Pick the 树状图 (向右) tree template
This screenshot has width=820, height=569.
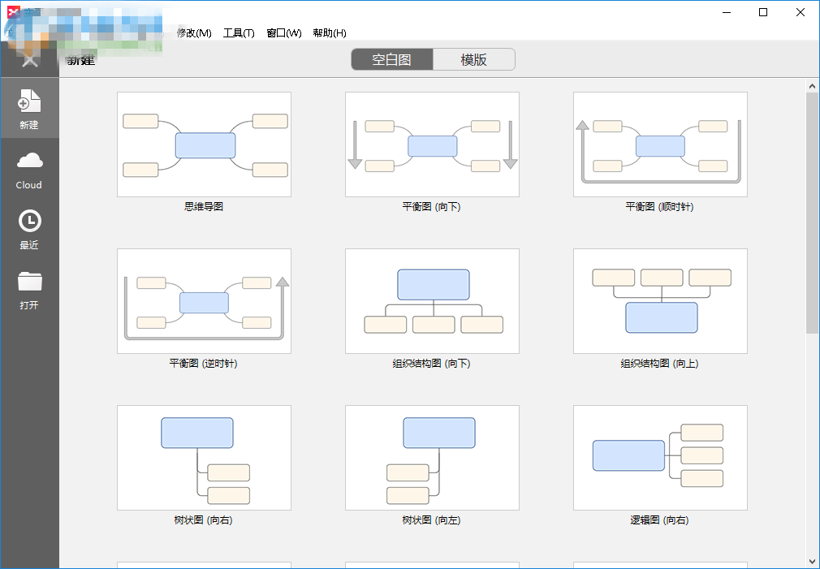pos(204,457)
